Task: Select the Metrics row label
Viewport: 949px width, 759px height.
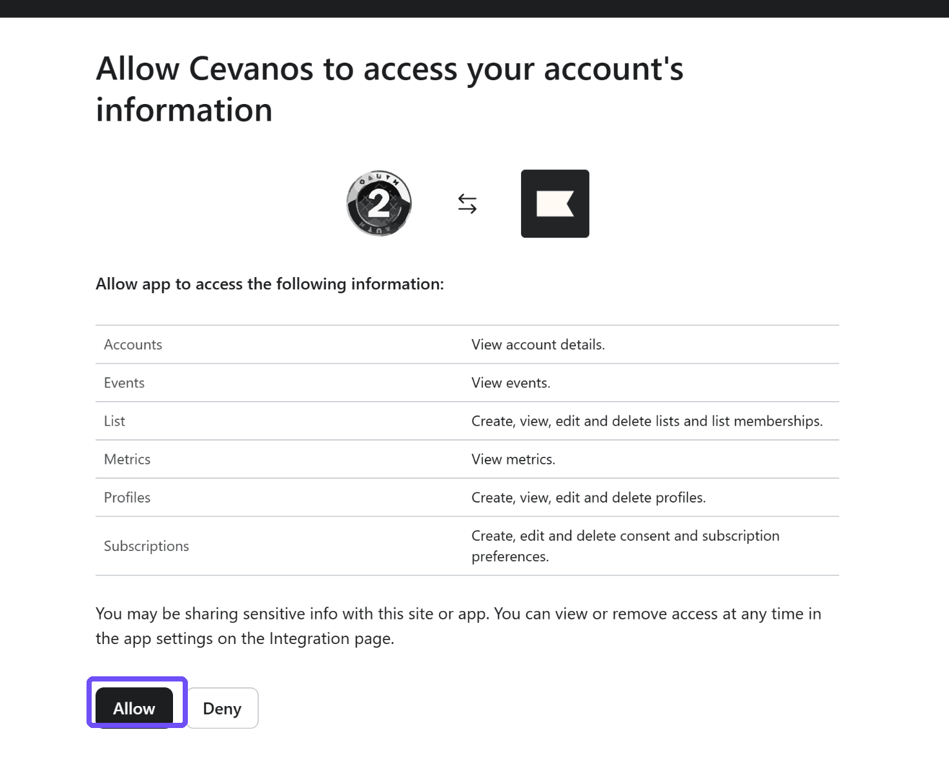Action: 127,459
